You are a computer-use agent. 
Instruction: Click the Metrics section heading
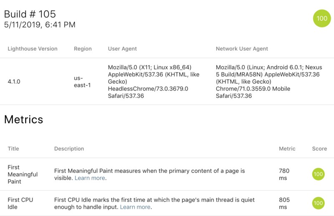point(24,119)
